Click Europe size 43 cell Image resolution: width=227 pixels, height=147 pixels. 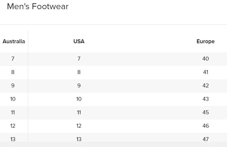point(206,99)
